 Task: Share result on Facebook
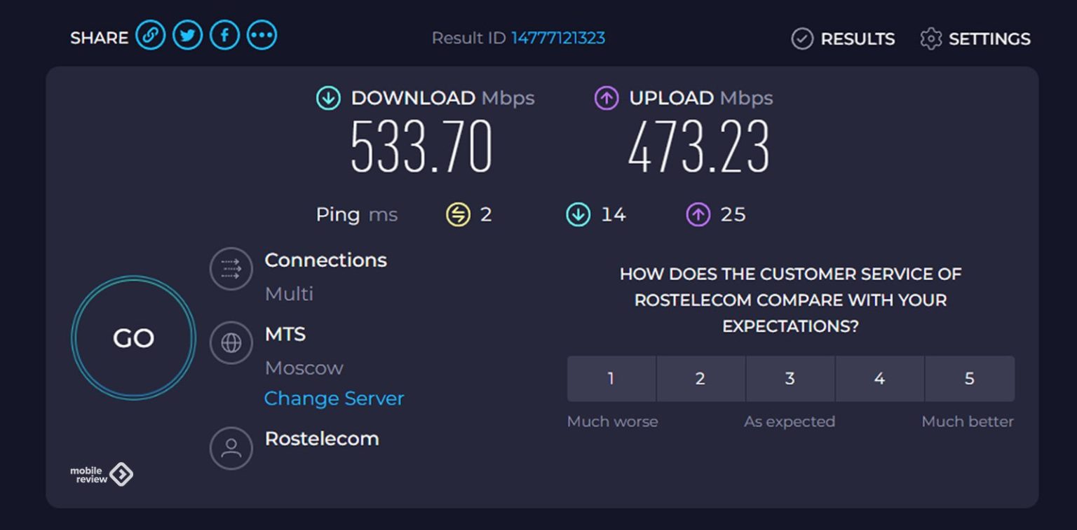coord(224,36)
